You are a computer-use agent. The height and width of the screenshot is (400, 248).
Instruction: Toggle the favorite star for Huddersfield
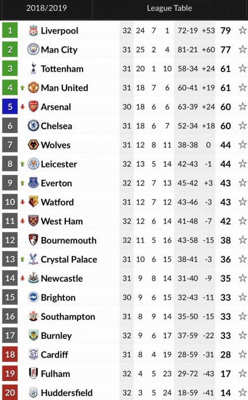click(x=243, y=393)
